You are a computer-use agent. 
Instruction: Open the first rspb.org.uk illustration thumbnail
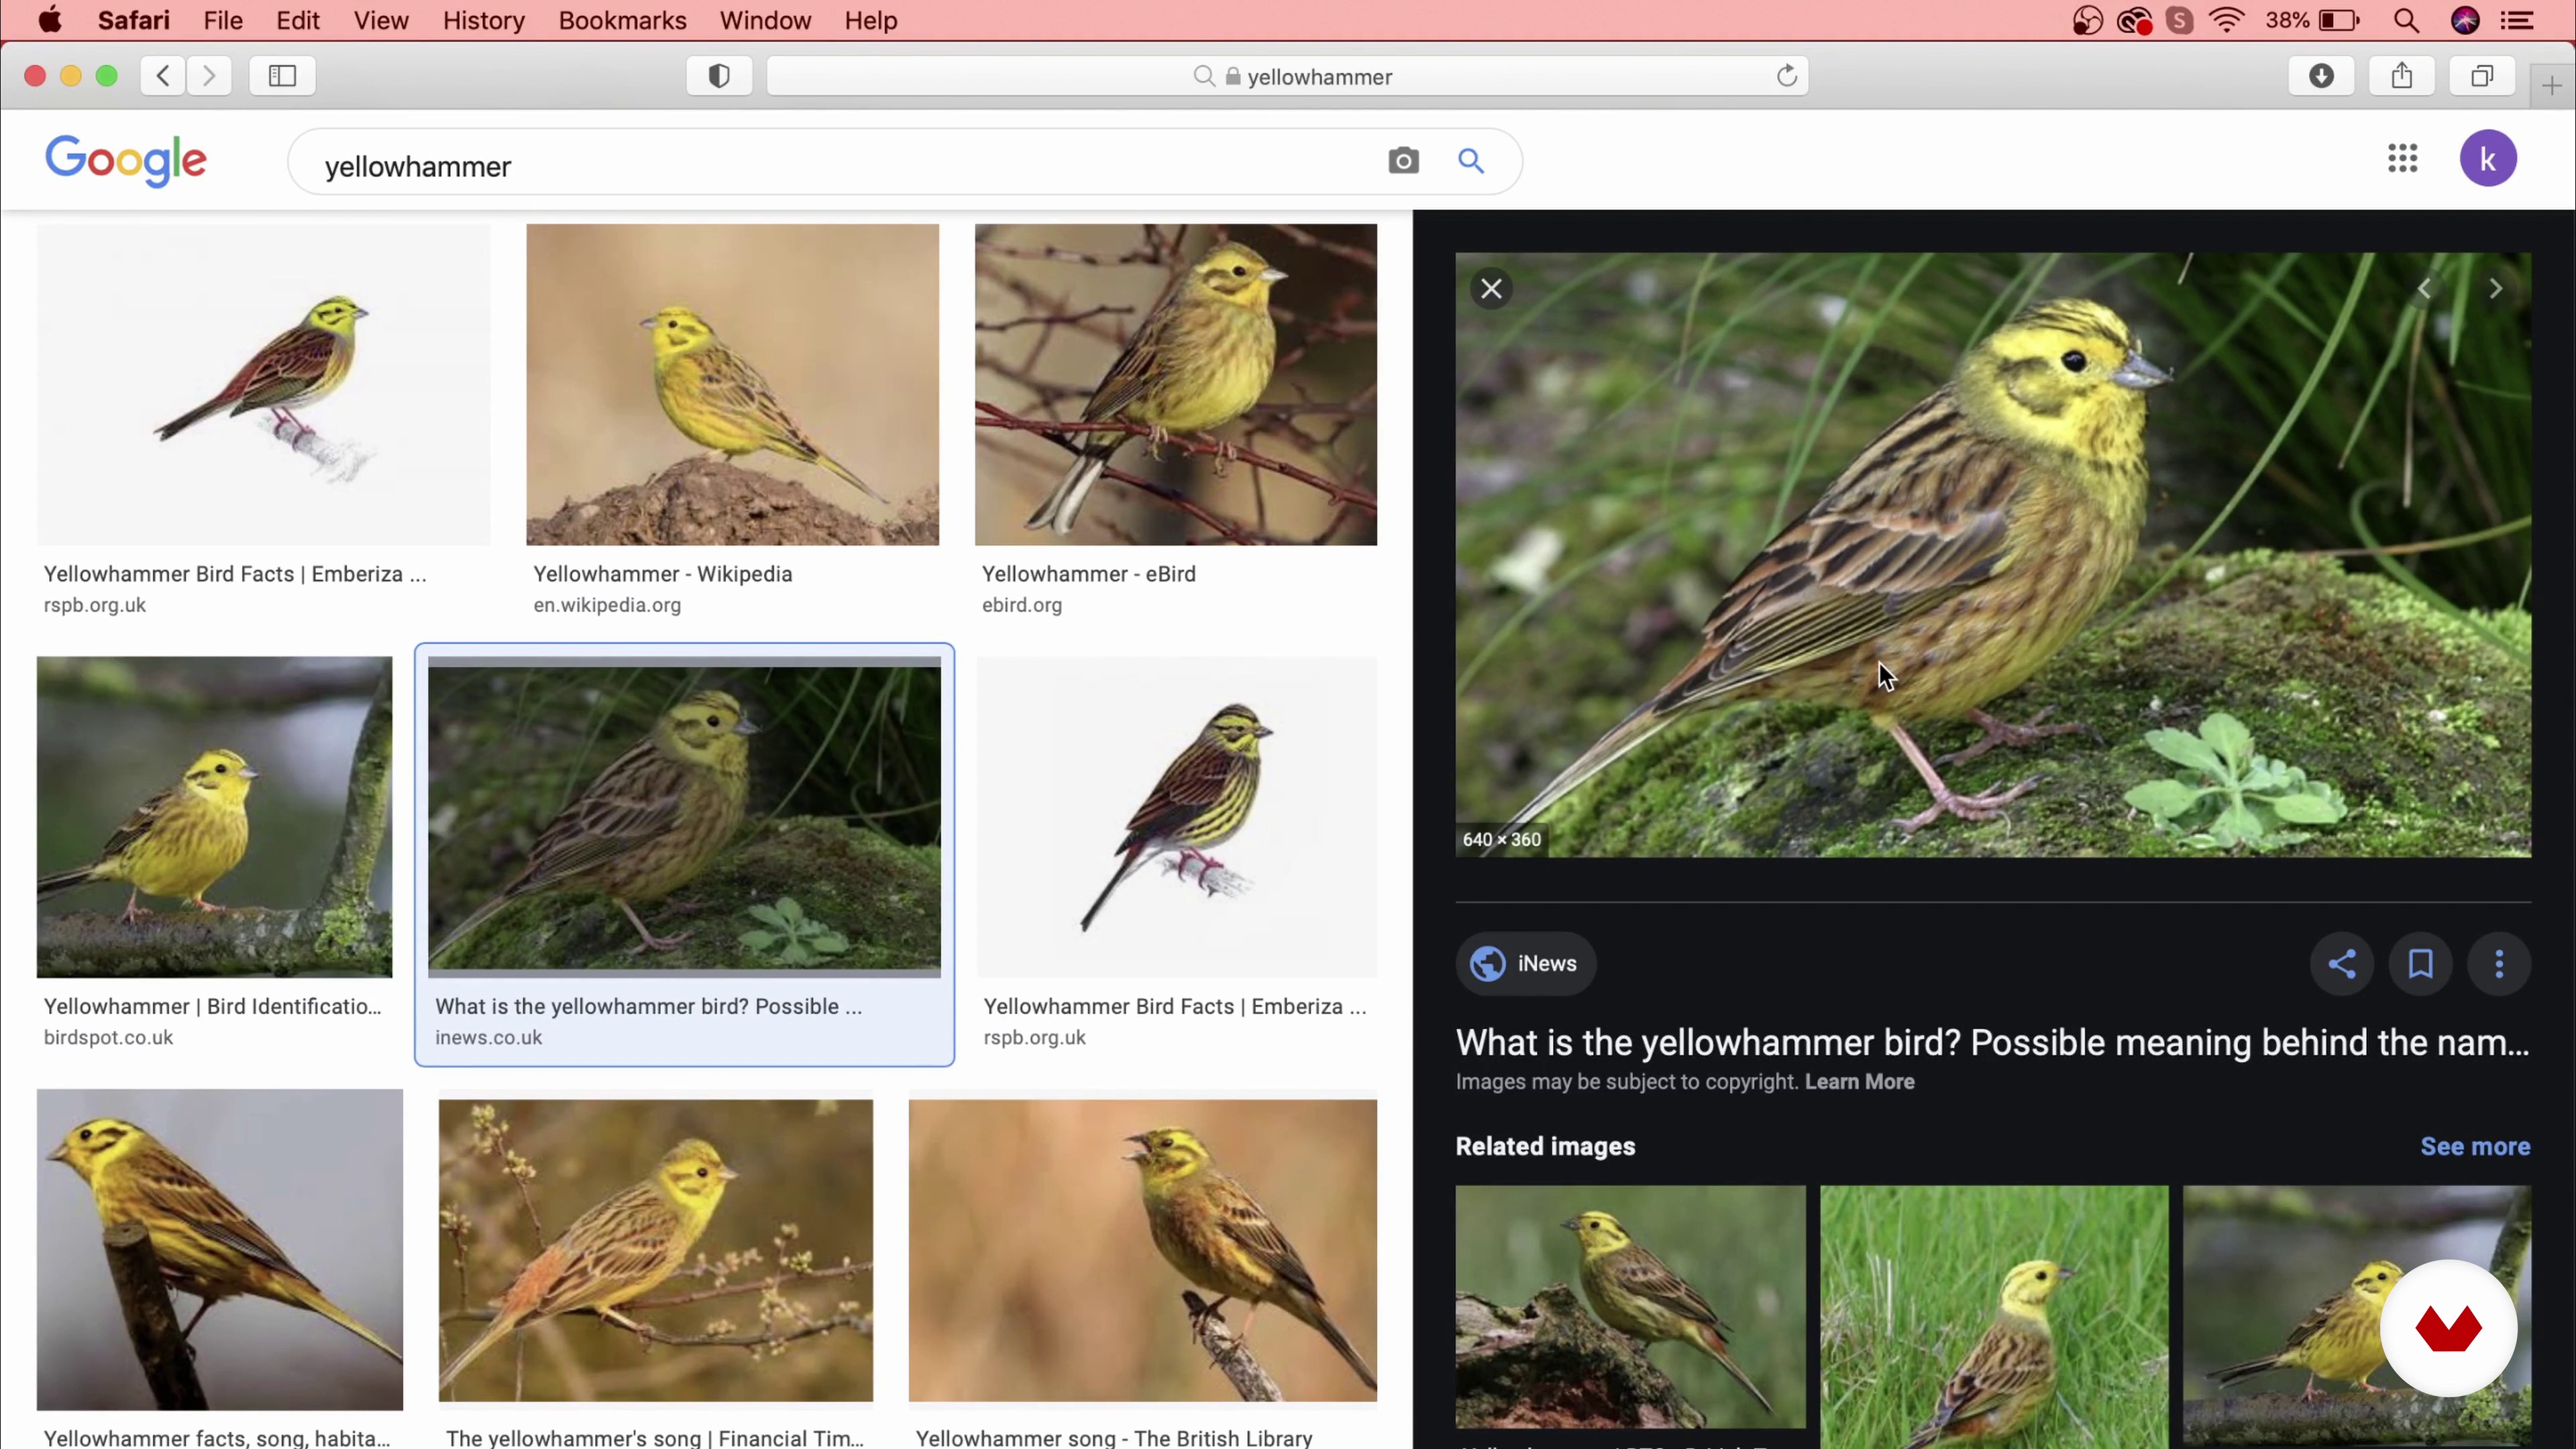(263, 385)
